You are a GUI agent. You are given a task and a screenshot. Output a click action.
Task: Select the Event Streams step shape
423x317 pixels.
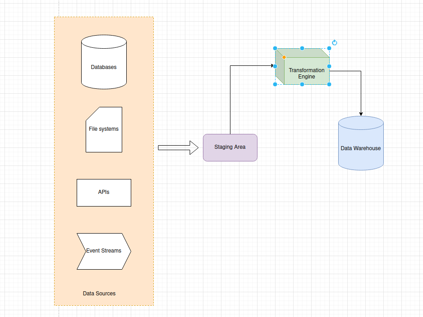pyautogui.click(x=104, y=251)
